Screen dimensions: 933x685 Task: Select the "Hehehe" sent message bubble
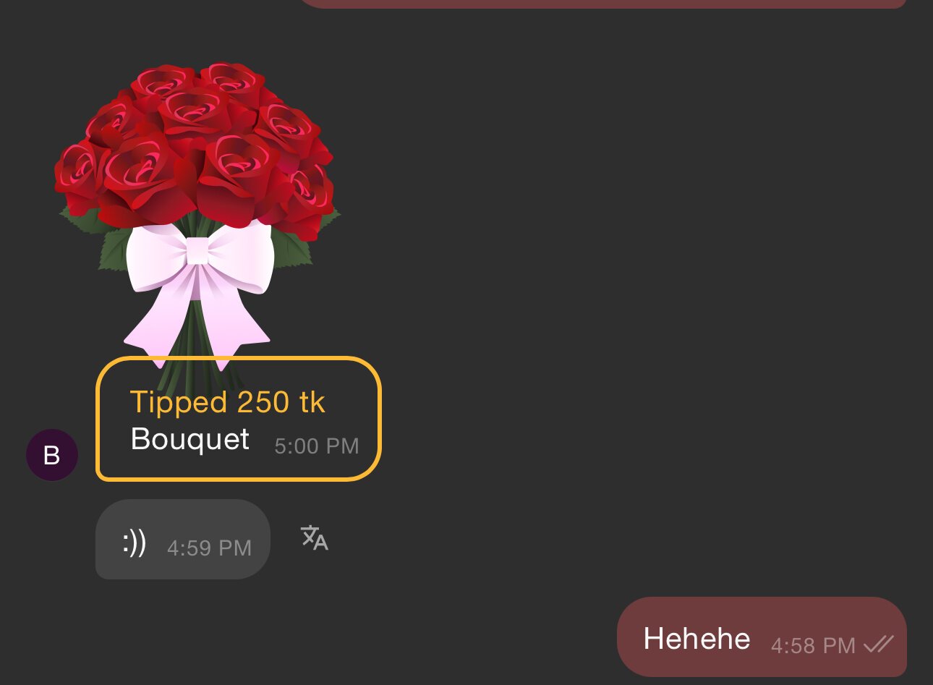coord(762,637)
